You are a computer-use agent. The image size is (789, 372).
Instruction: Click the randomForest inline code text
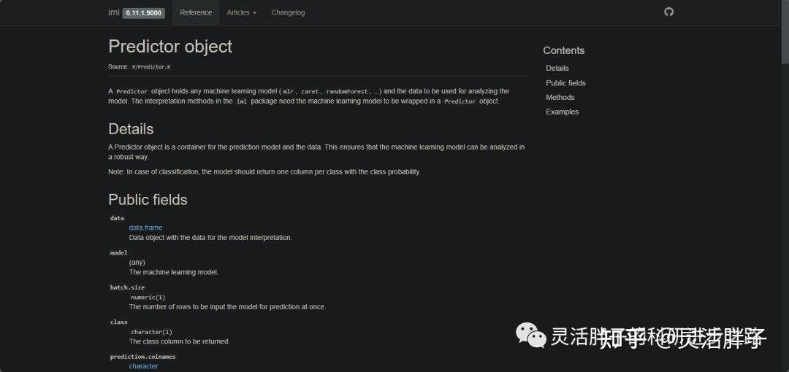point(347,91)
